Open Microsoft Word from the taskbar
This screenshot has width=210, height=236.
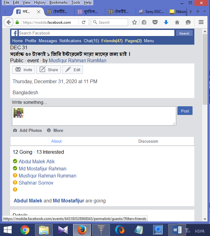point(177,230)
